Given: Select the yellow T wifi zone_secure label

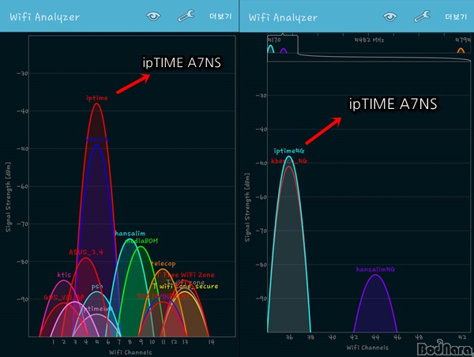Looking at the screenshot, I should 186,286.
